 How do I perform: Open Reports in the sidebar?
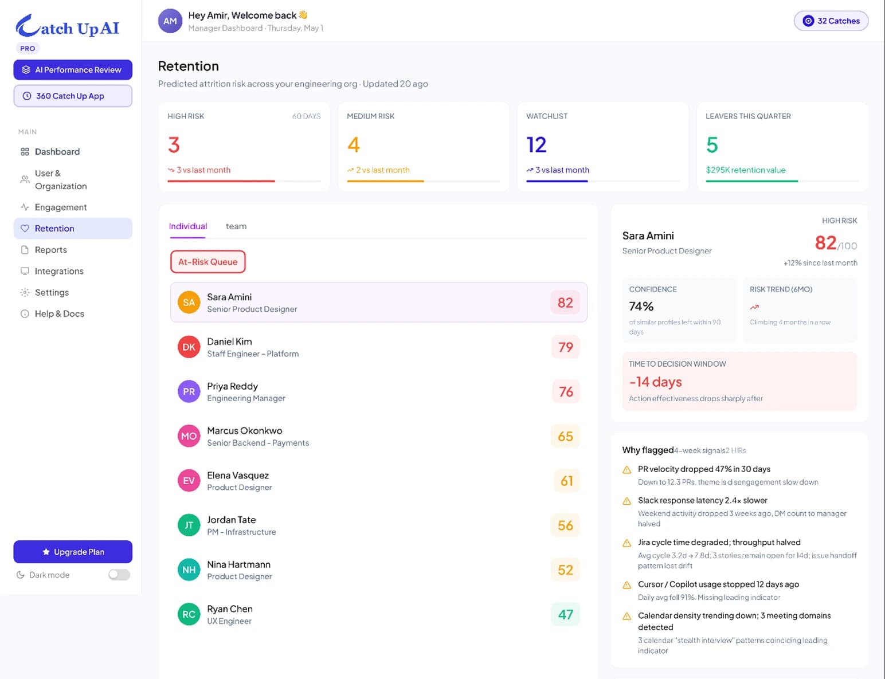click(73, 250)
